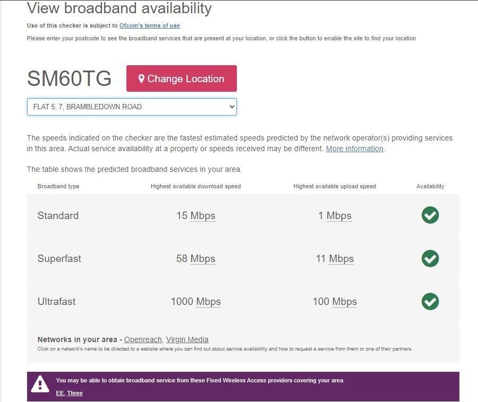Viewport: 478px width, 402px height.
Task: Click the SM60TG postcode text
Action: 69,78
